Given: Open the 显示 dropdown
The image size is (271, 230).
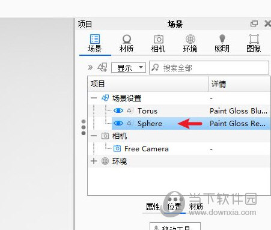Looking at the screenshot, I should 129,68.
